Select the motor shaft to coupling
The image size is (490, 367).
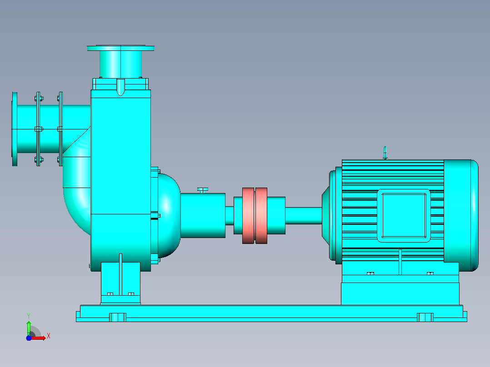304,215
